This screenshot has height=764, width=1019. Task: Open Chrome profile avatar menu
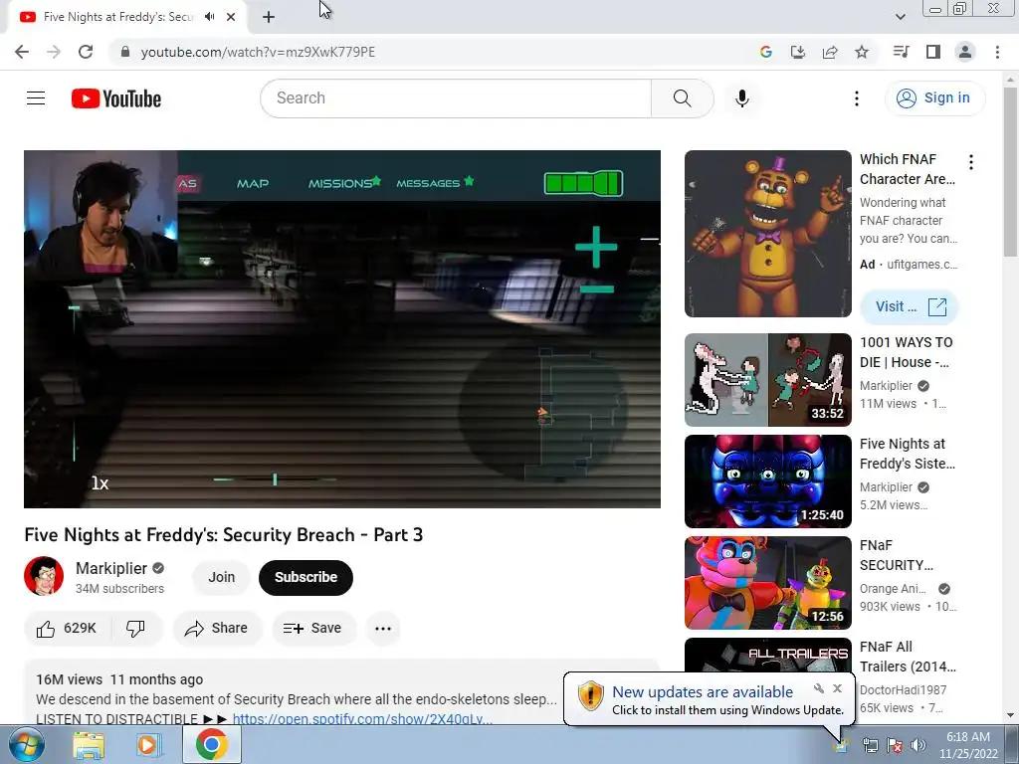965,52
